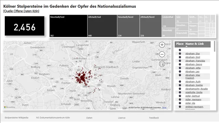The height and width of the screenshot is (123, 219).
Task: Zoom in on the map with plus icon
Action: tap(162, 45)
